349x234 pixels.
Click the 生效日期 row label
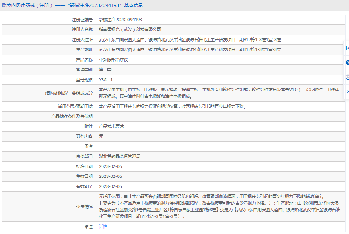[x=84, y=176]
